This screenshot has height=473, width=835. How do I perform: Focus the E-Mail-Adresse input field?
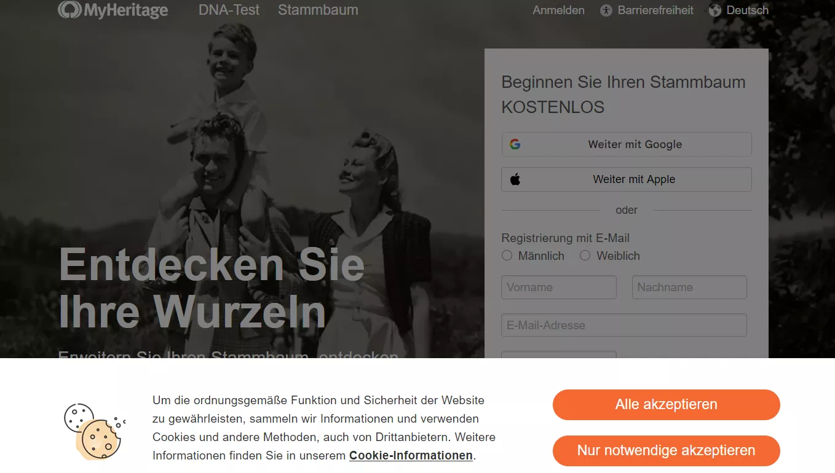(624, 326)
